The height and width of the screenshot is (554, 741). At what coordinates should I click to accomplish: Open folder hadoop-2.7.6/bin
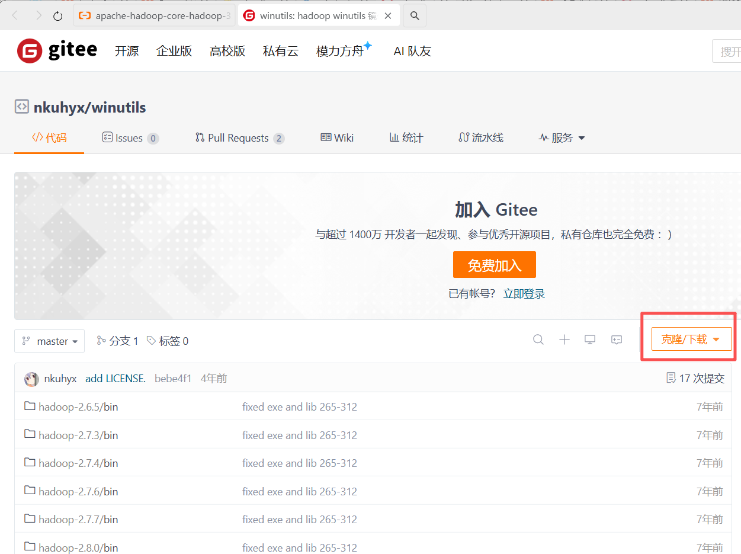pyautogui.click(x=78, y=492)
